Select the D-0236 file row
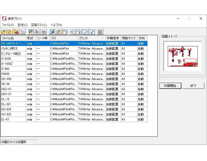Screen dimensions: 207x161 tap(74, 59)
